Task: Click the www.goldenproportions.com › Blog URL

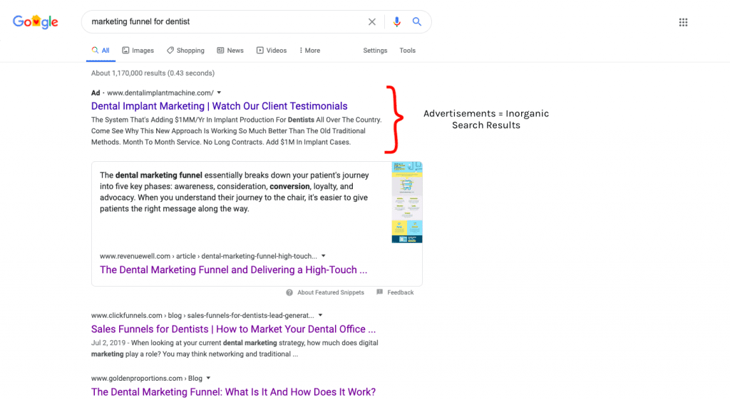Action: [147, 378]
